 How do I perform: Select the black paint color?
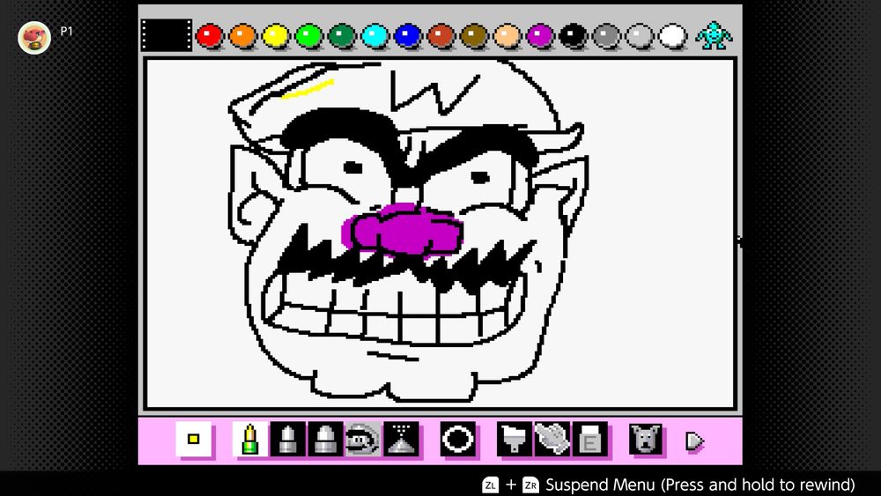pyautogui.click(x=574, y=36)
